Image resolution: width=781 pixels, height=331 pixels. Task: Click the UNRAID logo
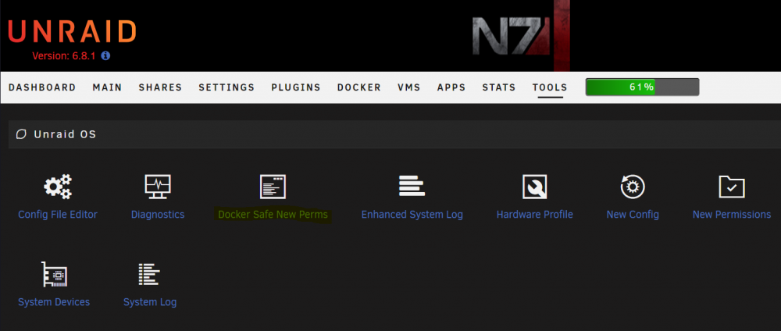pos(72,31)
